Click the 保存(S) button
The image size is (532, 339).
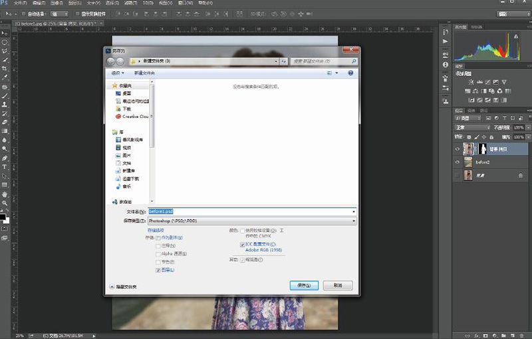(305, 285)
